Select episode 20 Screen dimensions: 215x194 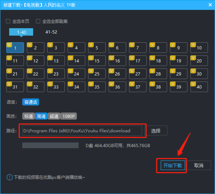pyautogui.click(x=199, y=61)
